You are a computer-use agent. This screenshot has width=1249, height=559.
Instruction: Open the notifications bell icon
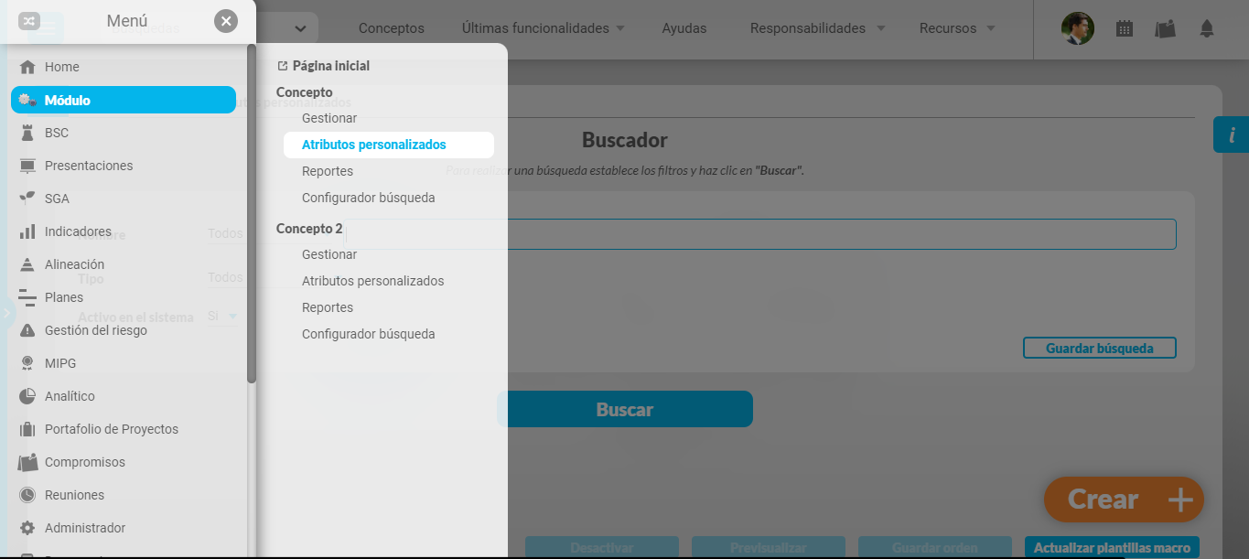pyautogui.click(x=1207, y=28)
